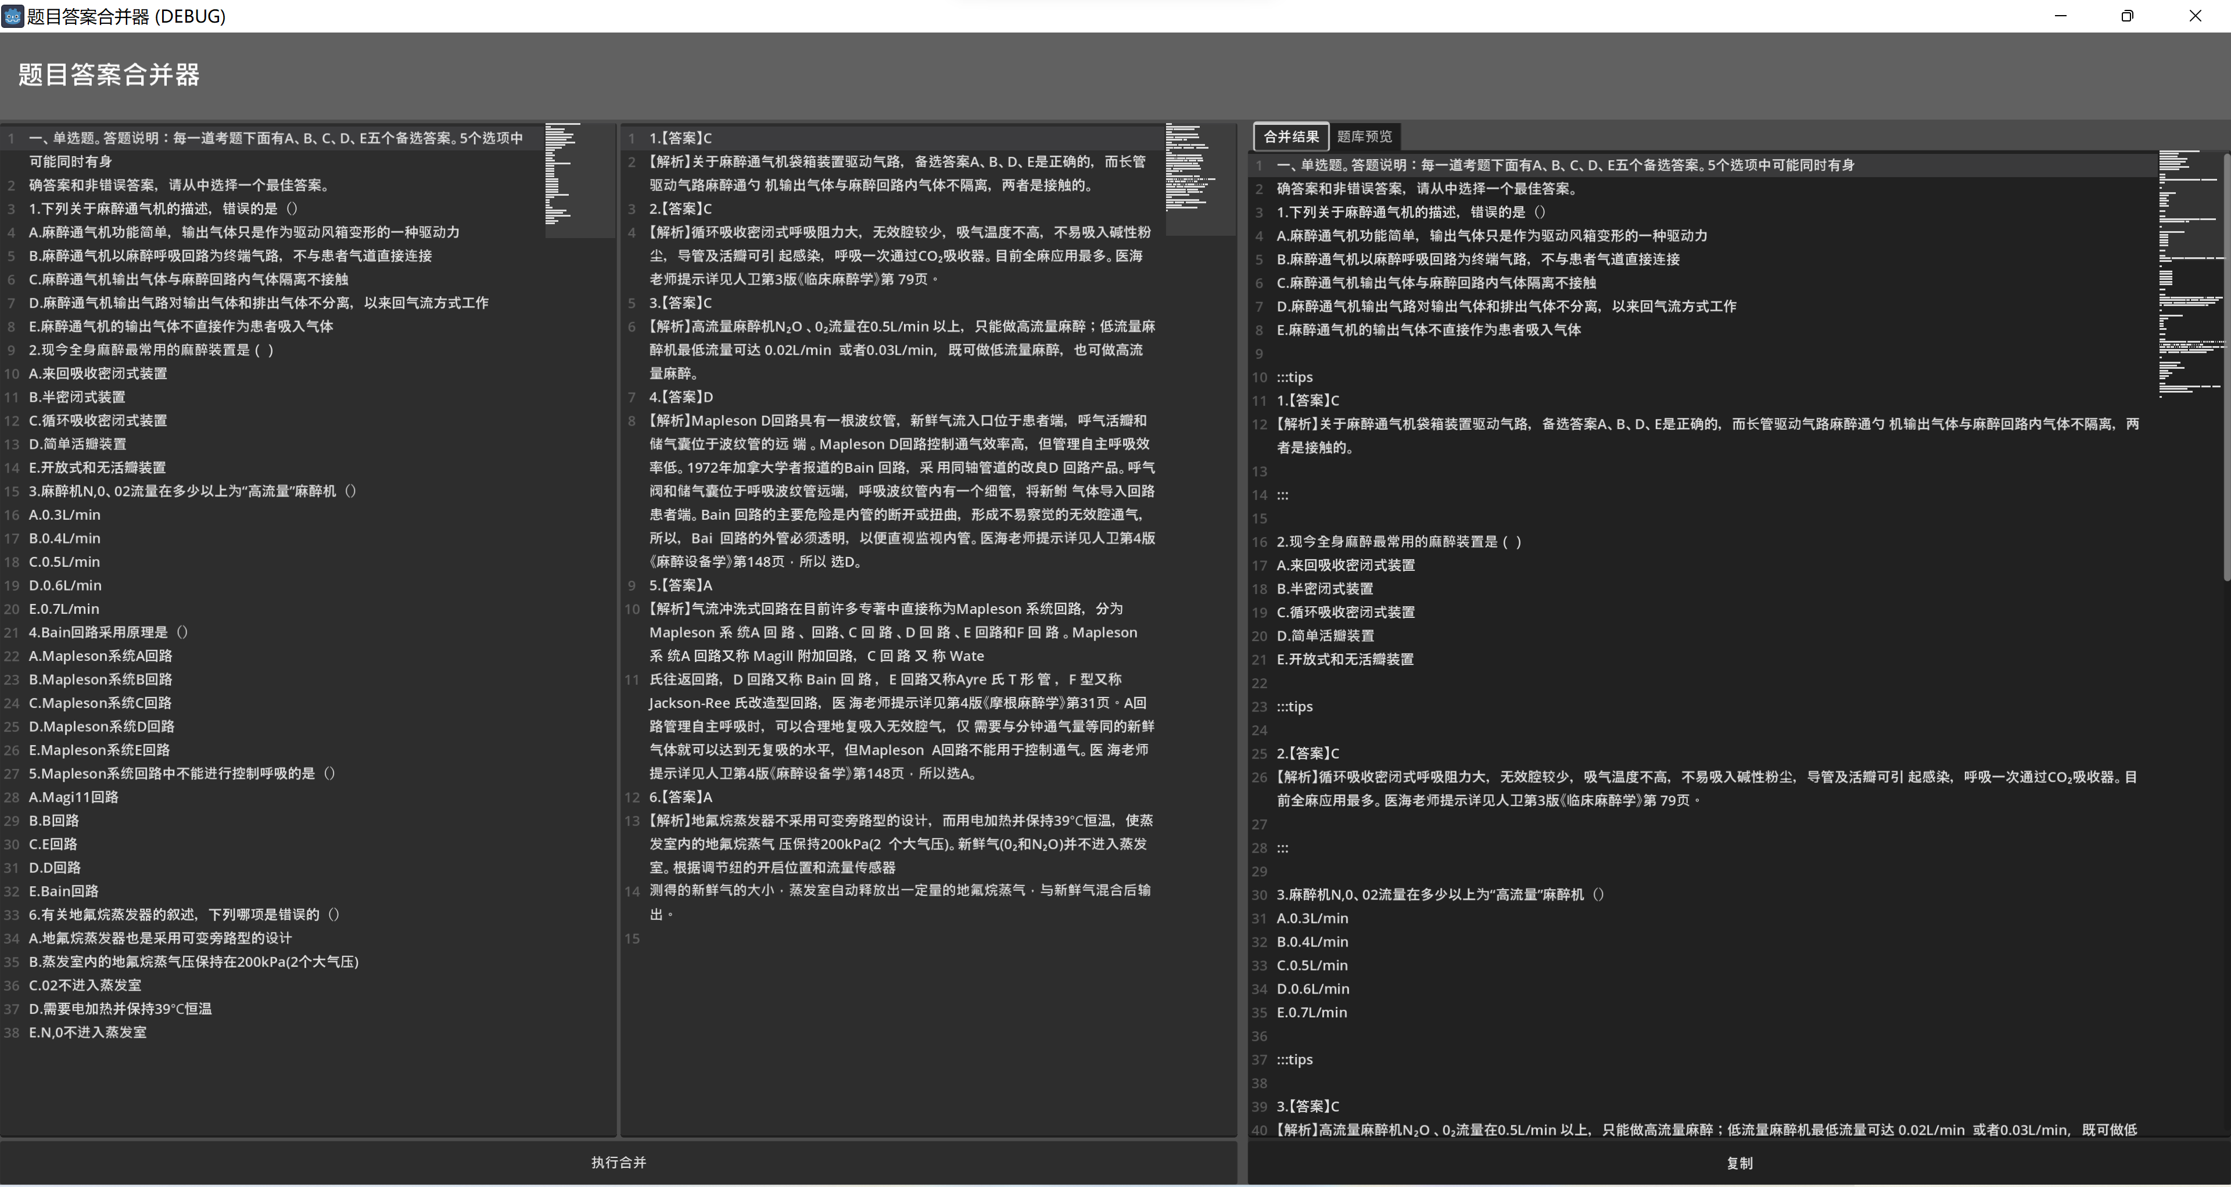The height and width of the screenshot is (1187, 2231).
Task: Click the E.Bain回路 option line in questions editor
Action: click(x=63, y=891)
